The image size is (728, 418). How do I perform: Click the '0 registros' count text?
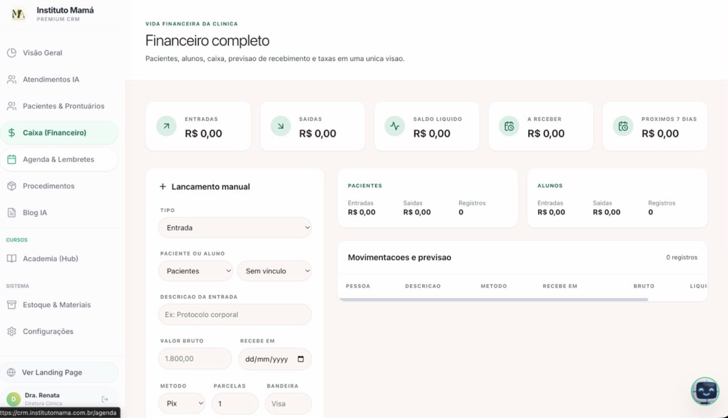(682, 257)
